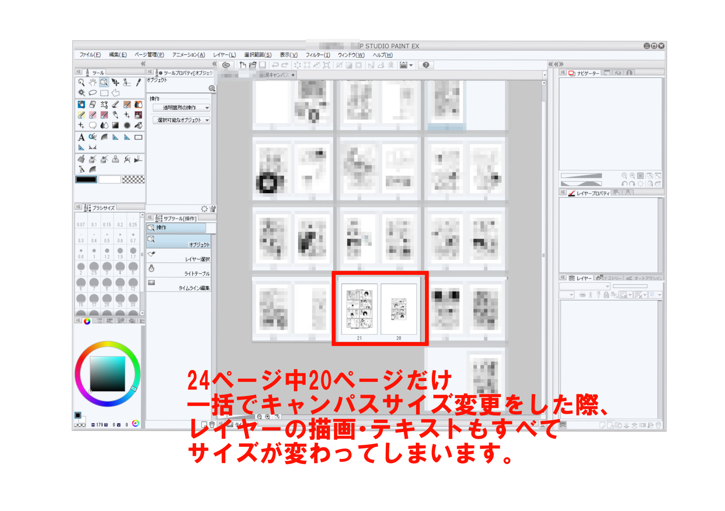This screenshot has width=725, height=511.
Task: Select the Text (A) tool
Action: (x=81, y=137)
